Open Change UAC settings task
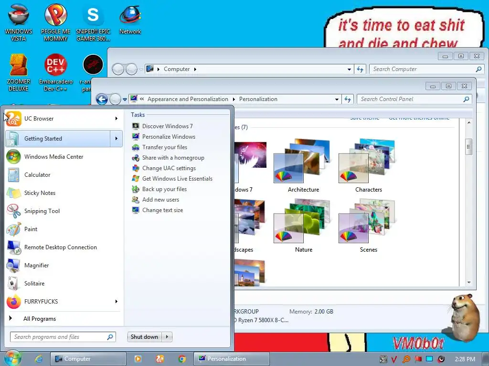Image resolution: width=489 pixels, height=366 pixels. [x=164, y=168]
